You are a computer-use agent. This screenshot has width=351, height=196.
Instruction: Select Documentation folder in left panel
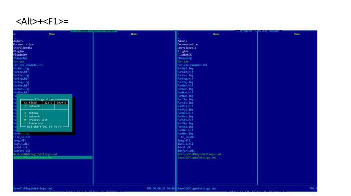(23, 44)
